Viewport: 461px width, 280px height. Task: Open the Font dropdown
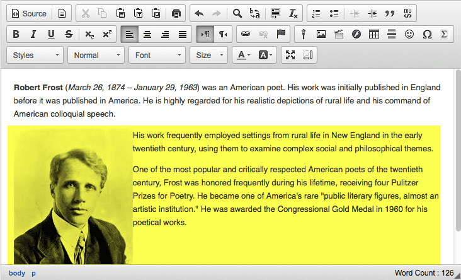[157, 55]
